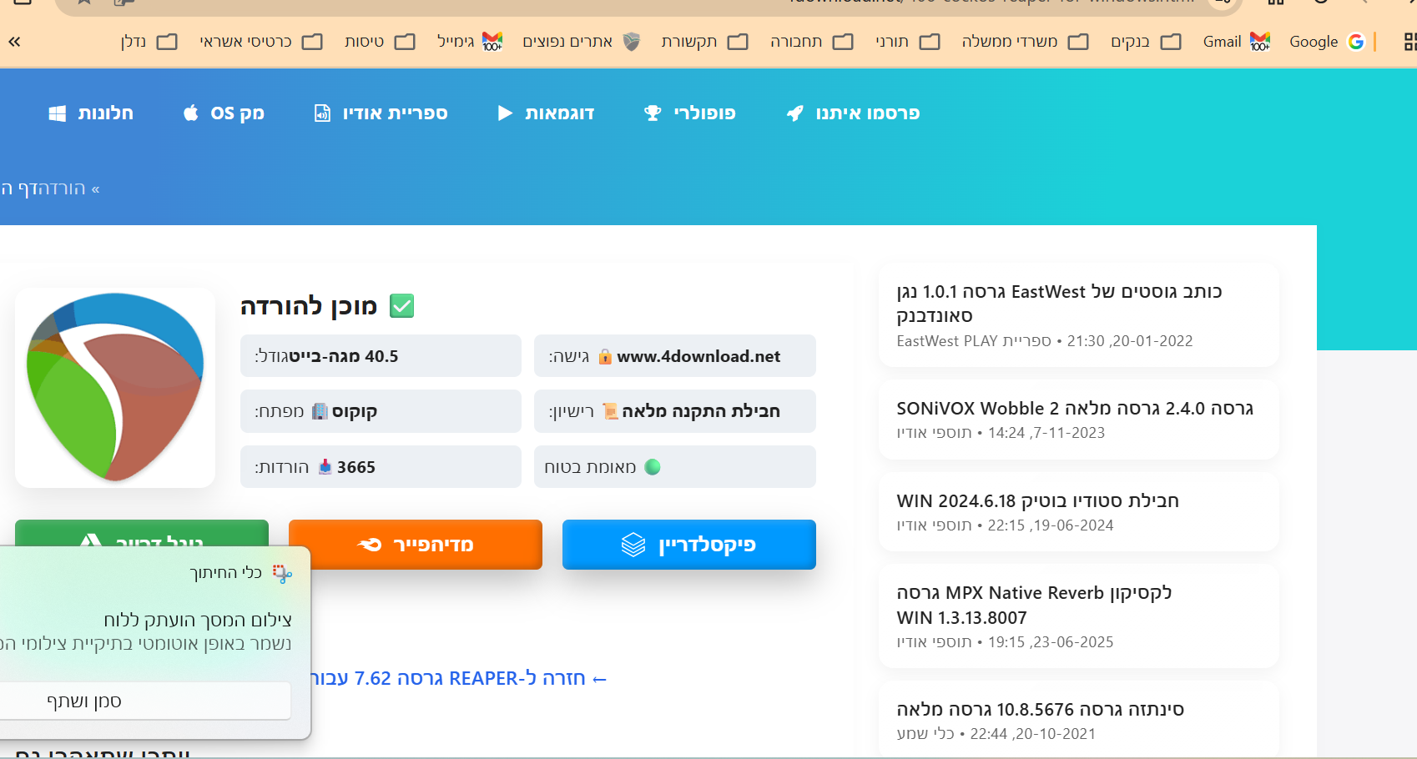Open the Google bookmark icon

1356,42
